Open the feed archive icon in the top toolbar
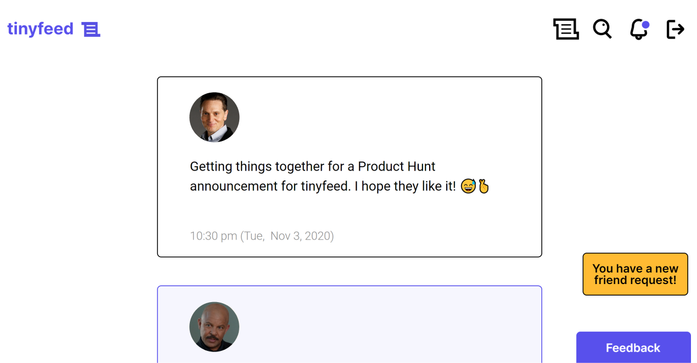The height and width of the screenshot is (363, 697). click(566, 29)
